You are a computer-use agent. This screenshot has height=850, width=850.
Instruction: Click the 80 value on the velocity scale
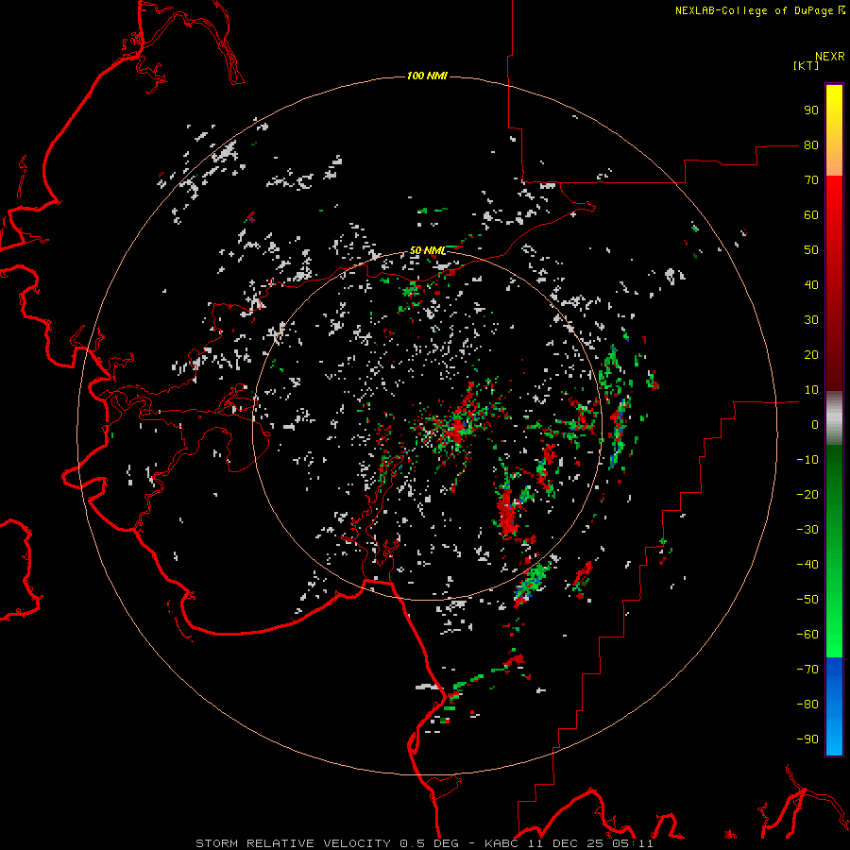[811, 144]
